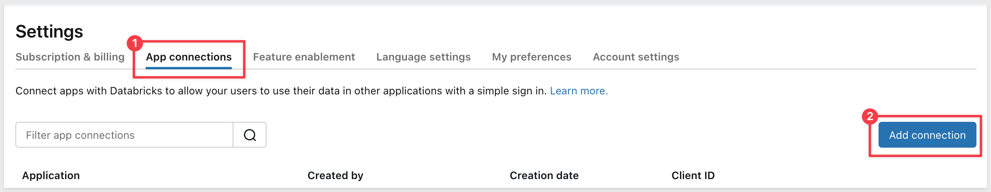Follow the Learn more link
This screenshot has height=192, width=991.
point(578,91)
